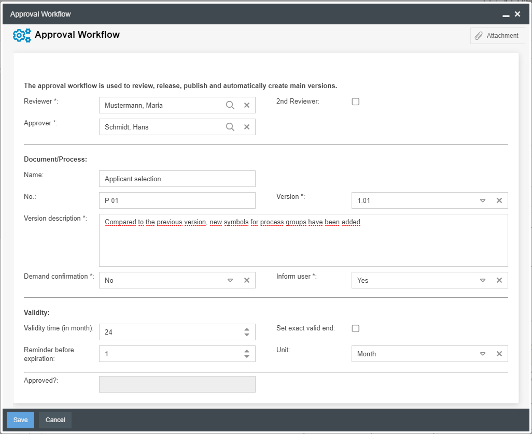The image size is (532, 434).
Task: Open the Approver search magnifier icon
Action: (x=230, y=127)
